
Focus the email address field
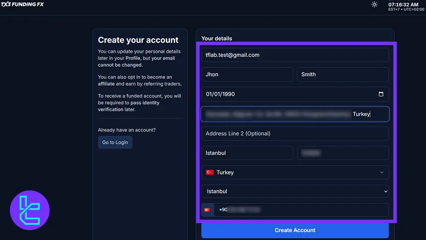295,55
